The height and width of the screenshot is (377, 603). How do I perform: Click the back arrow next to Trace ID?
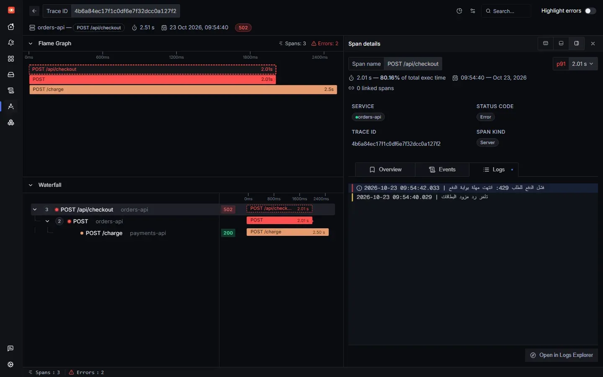pos(34,11)
